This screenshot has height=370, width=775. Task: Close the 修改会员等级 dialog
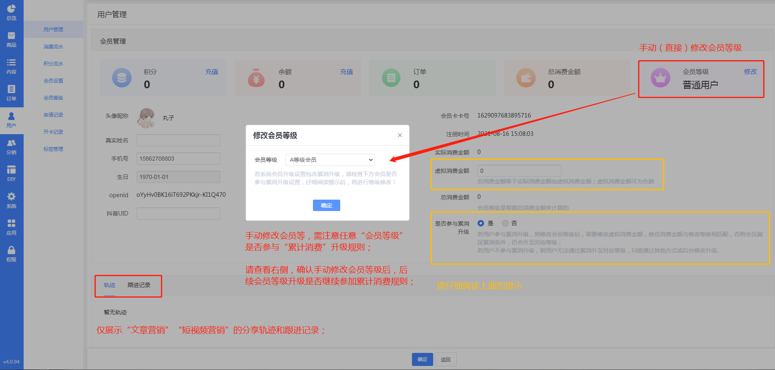coord(400,135)
